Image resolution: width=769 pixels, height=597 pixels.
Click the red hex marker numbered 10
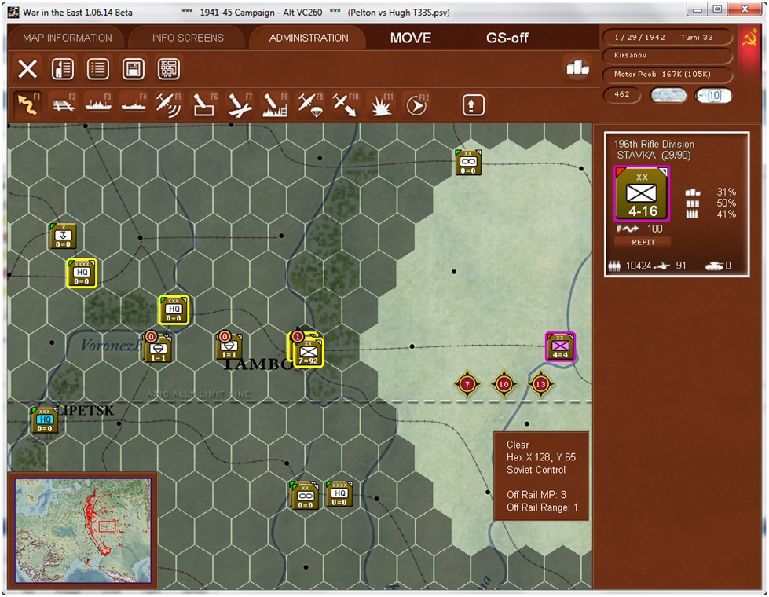tap(504, 383)
